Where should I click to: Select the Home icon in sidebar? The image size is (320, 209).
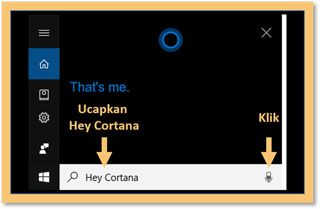[x=44, y=64]
